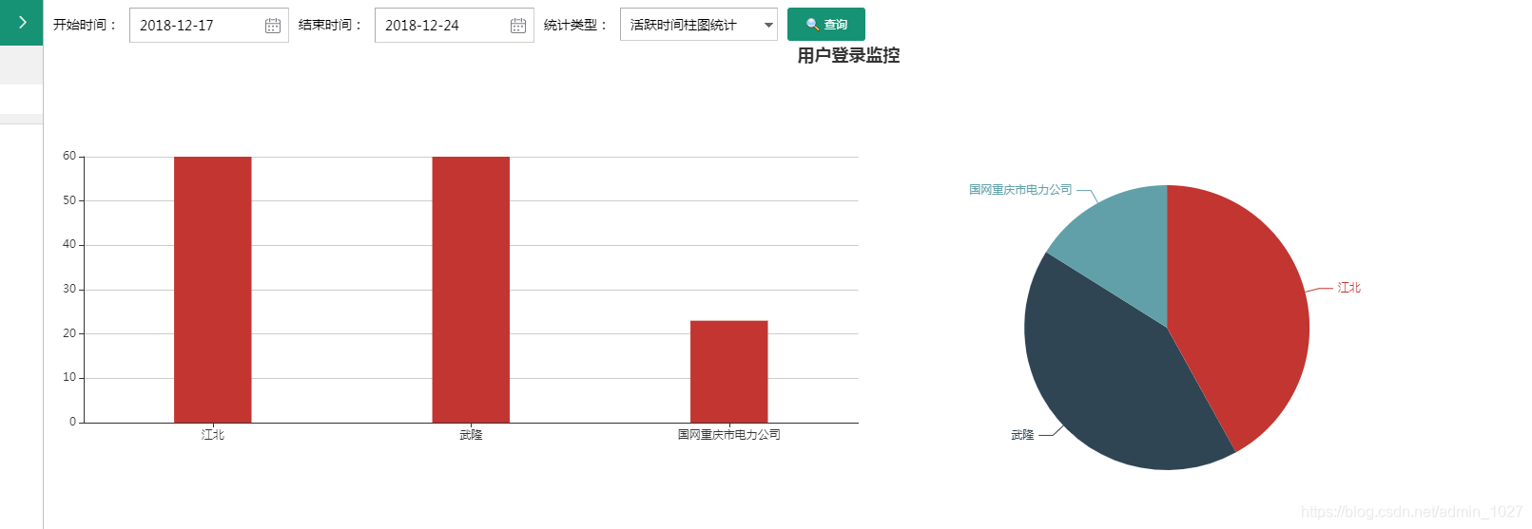Screen dimensions: 1532x529
Task: Click the 用户登录监控 chart title
Action: [848, 56]
